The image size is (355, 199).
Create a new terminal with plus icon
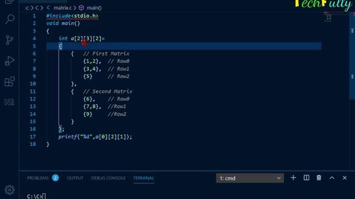pyautogui.click(x=293, y=178)
